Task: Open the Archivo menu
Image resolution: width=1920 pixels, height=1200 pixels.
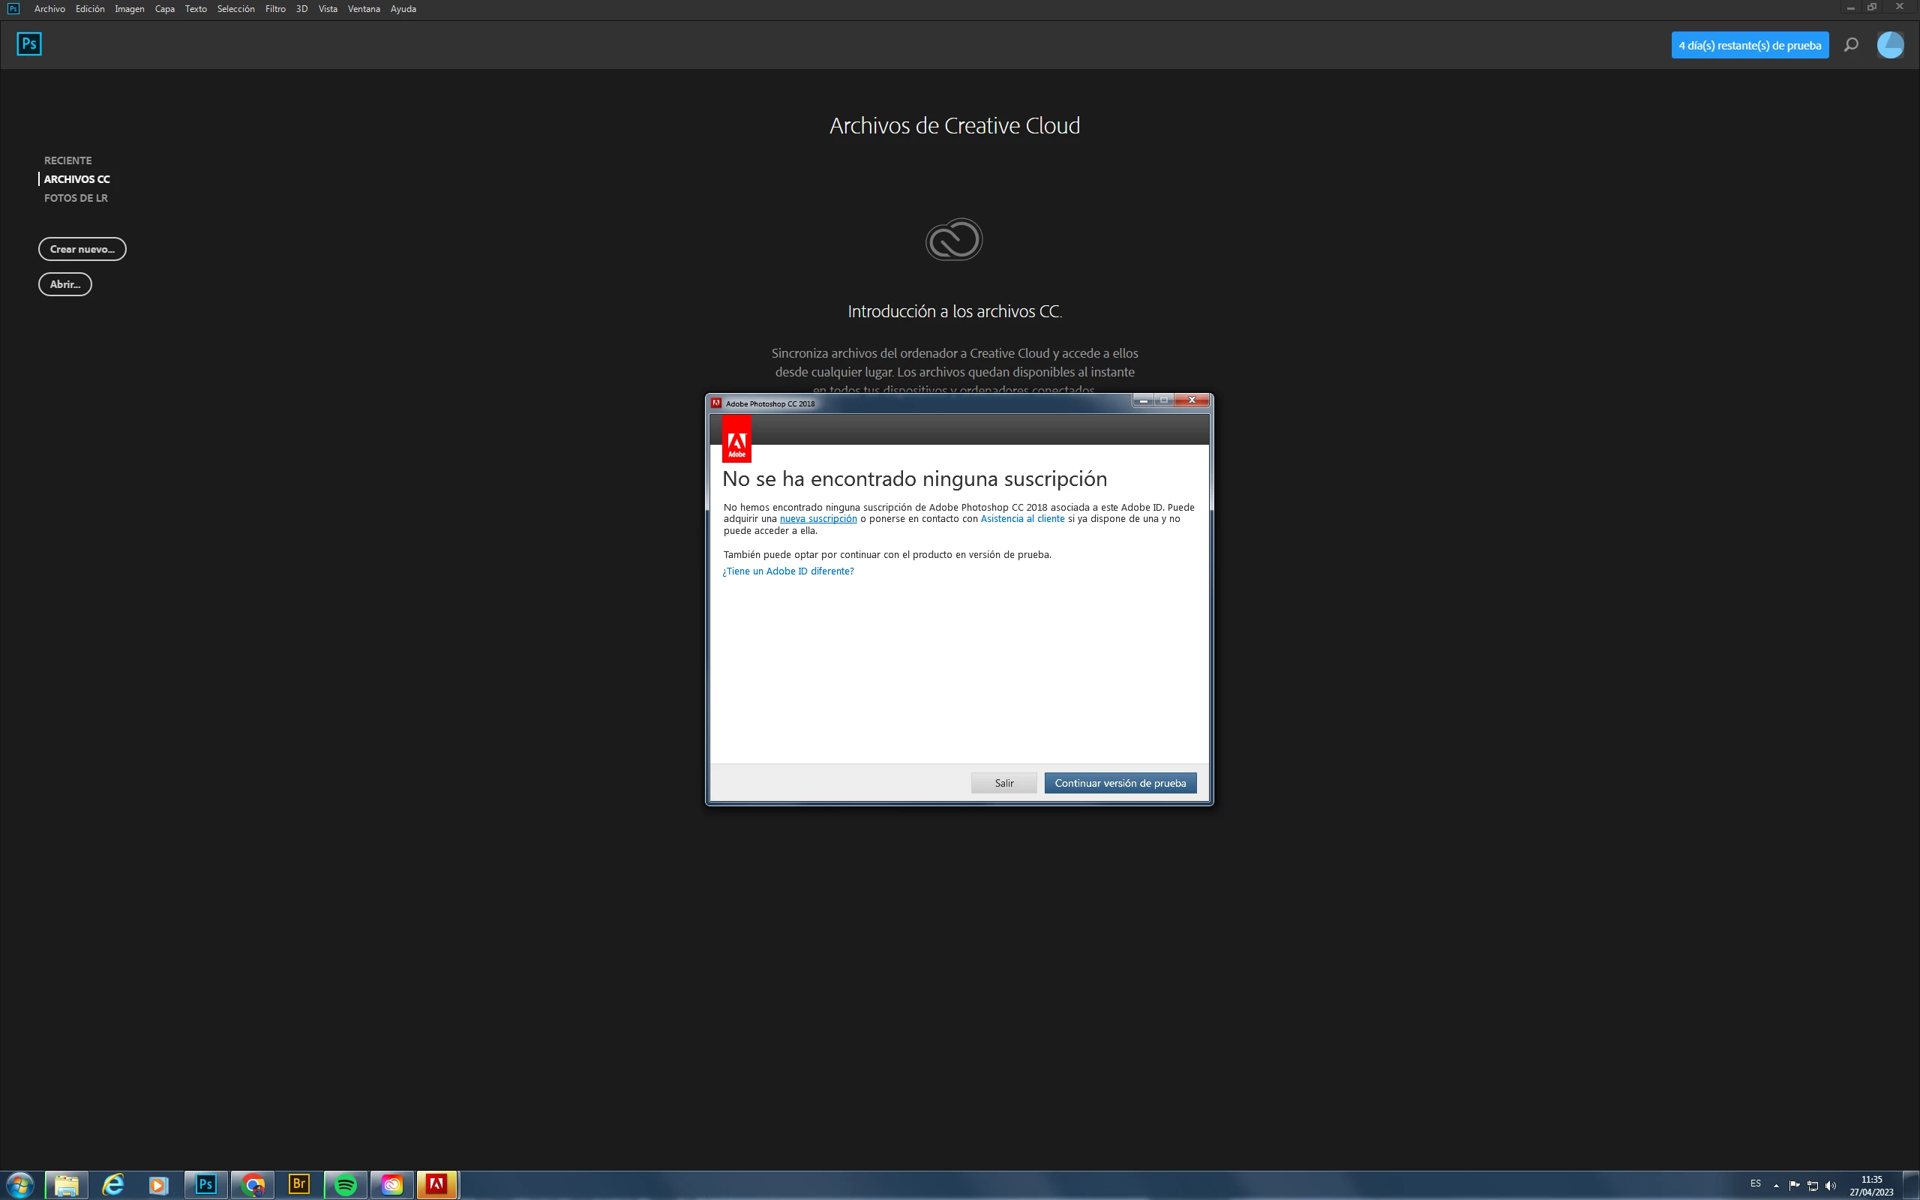Action: 49,9
